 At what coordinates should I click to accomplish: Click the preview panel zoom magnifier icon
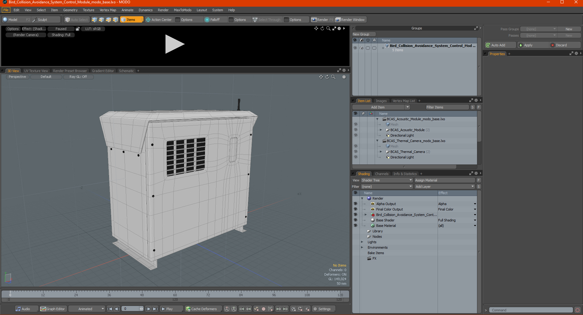(328, 28)
